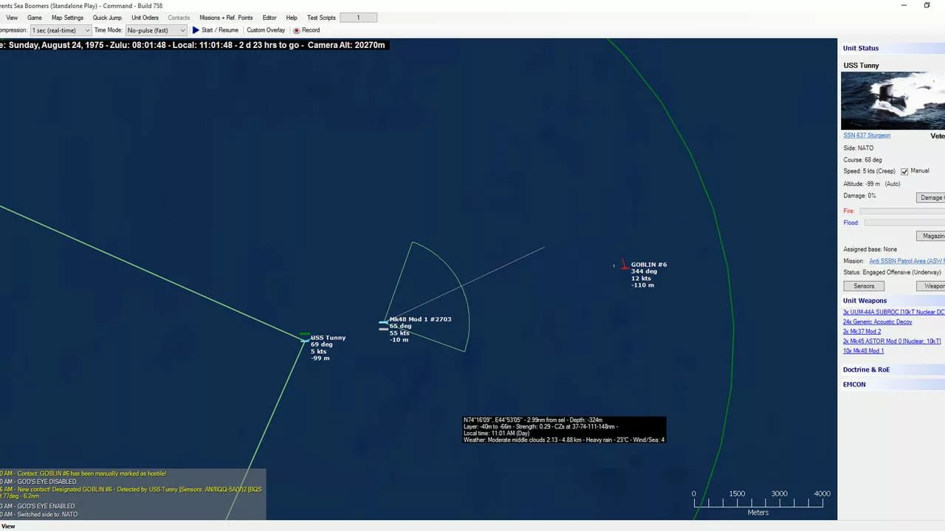Click the Damage Control button
Image resolution: width=945 pixels, height=531 pixels.
click(x=930, y=198)
